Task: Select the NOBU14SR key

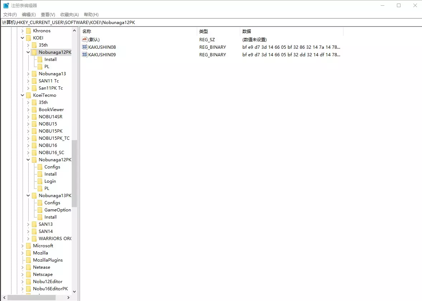Action: (x=51, y=117)
